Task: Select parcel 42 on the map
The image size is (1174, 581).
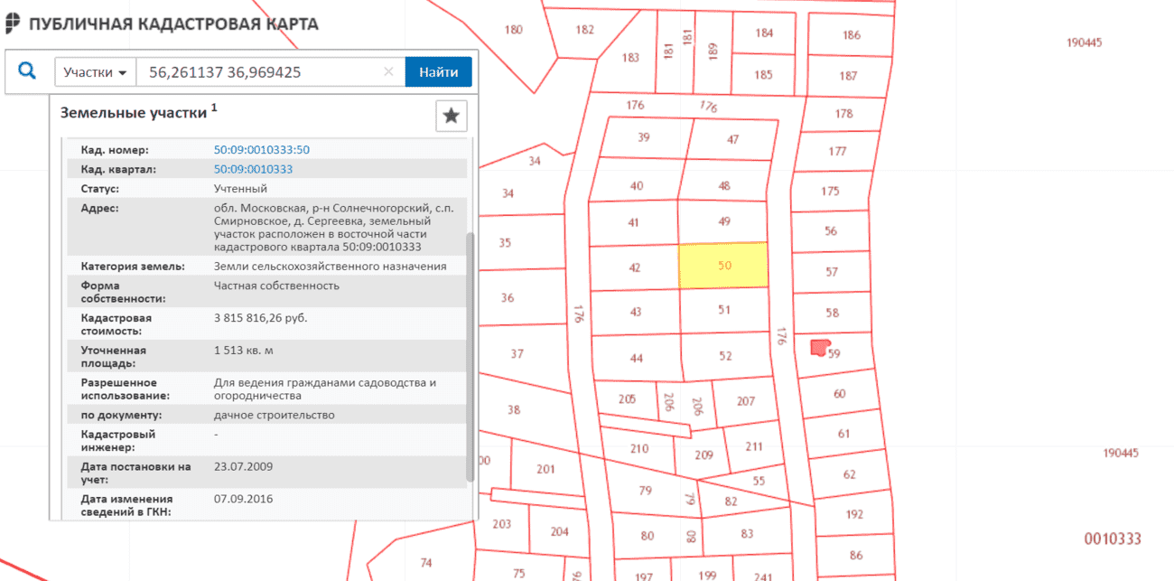Action: coord(635,267)
